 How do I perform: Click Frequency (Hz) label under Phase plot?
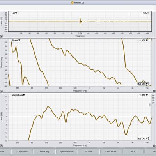click(80, 91)
